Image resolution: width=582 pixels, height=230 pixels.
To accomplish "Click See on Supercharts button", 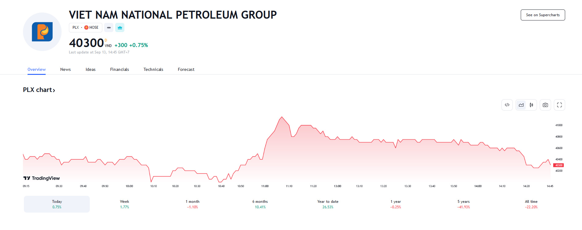I will [x=542, y=15].
